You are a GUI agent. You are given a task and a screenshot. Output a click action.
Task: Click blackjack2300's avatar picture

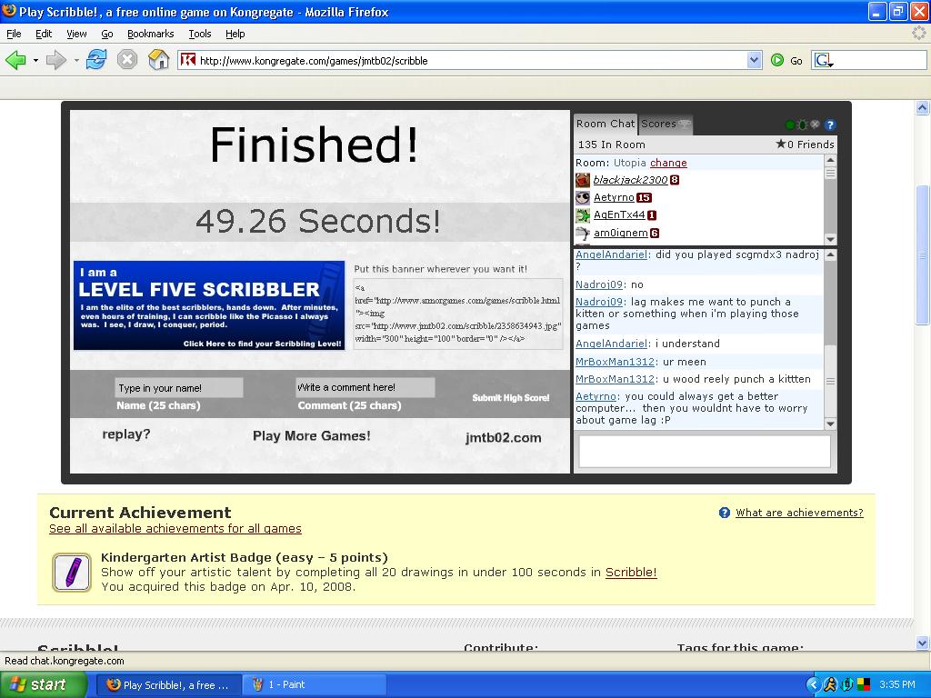[583, 180]
